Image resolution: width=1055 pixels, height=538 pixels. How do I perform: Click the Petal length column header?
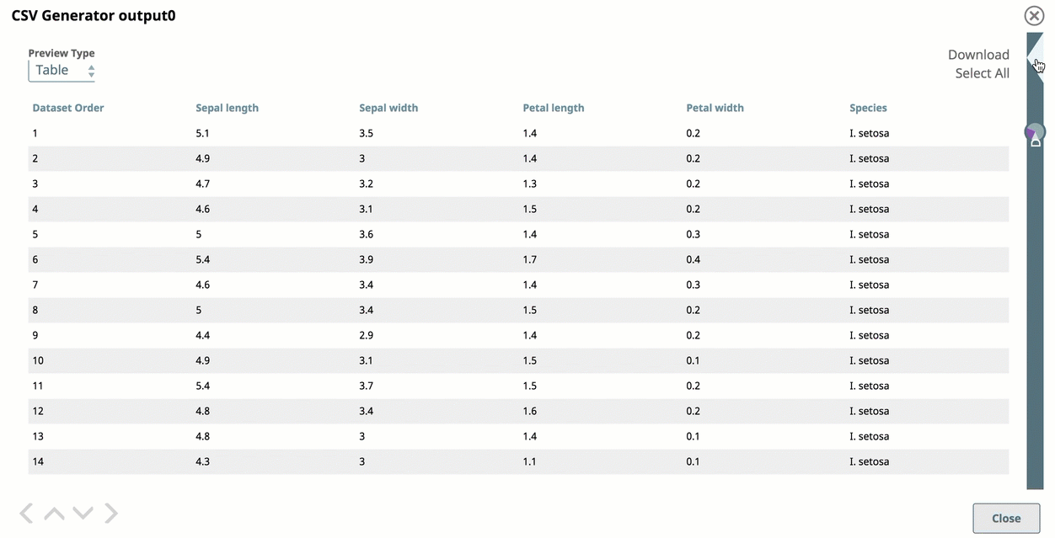(x=553, y=108)
